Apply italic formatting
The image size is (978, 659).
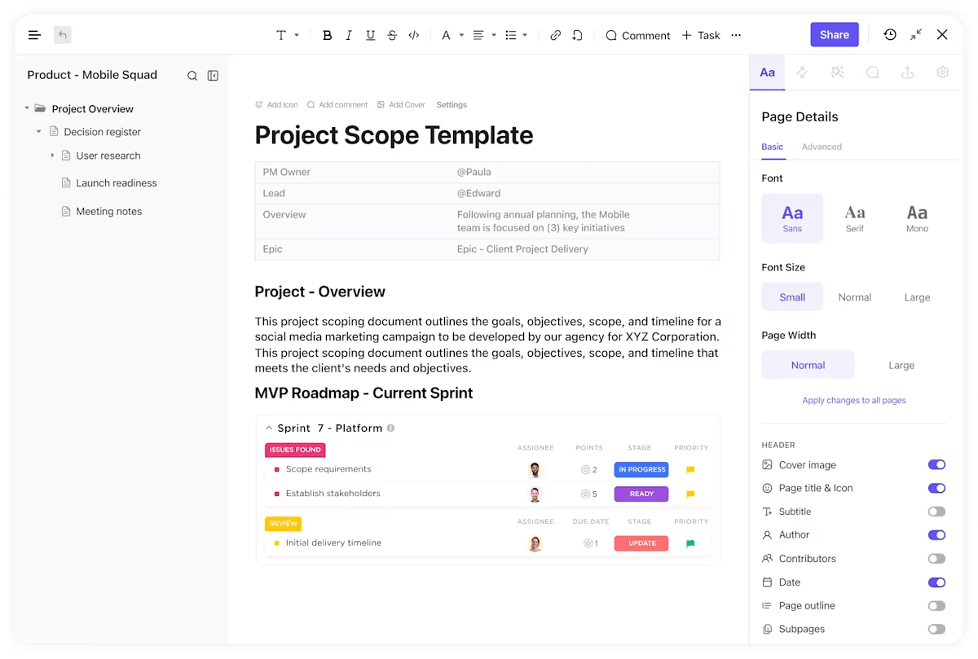pyautogui.click(x=349, y=35)
